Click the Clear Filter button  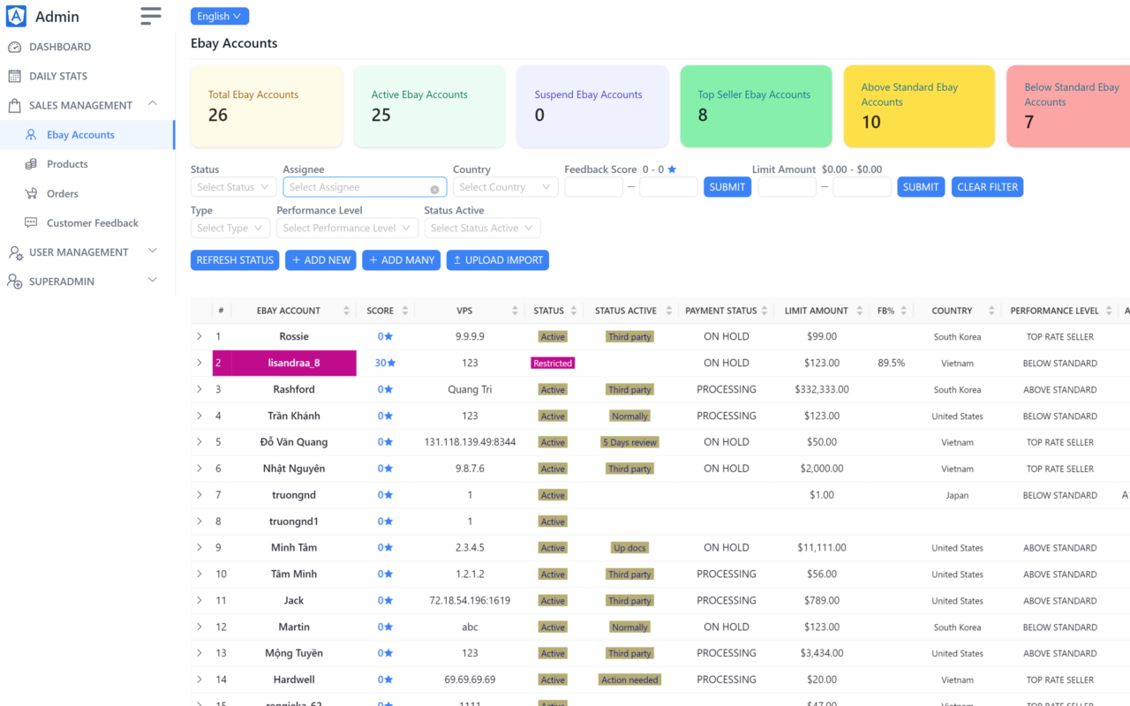click(x=987, y=187)
